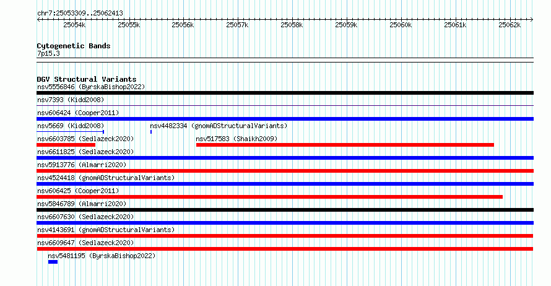
Task: Select the nsv7393 (Kidd2008) label
Action: click(x=71, y=100)
